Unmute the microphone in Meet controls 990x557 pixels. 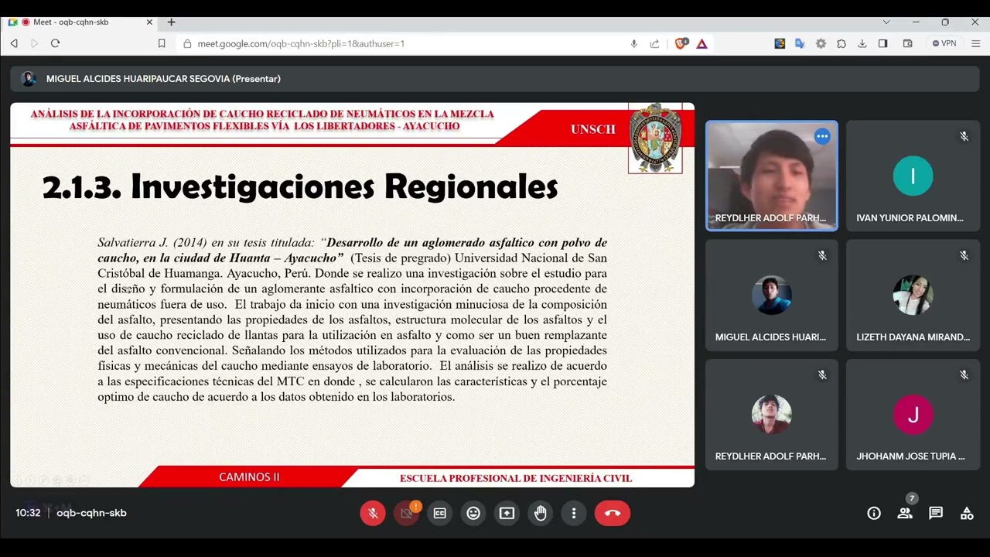click(x=373, y=513)
